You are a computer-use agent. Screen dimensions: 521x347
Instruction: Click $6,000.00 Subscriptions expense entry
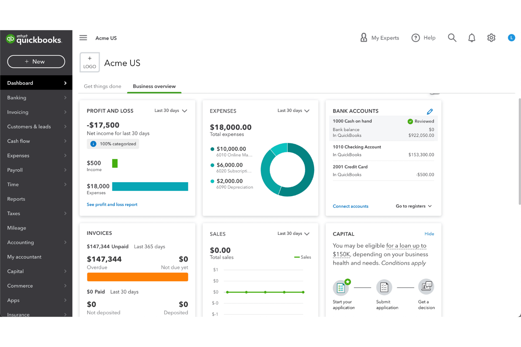click(231, 168)
